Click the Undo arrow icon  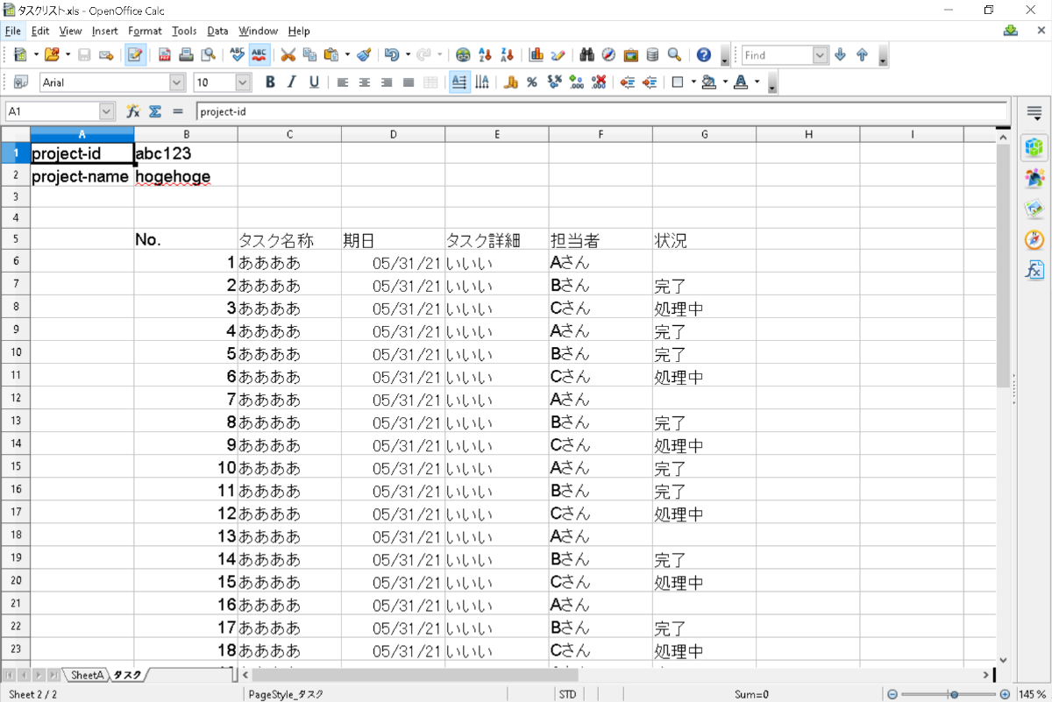coord(392,54)
